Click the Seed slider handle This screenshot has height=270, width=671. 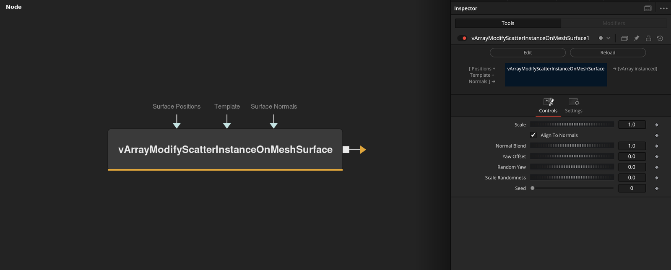(x=533, y=188)
